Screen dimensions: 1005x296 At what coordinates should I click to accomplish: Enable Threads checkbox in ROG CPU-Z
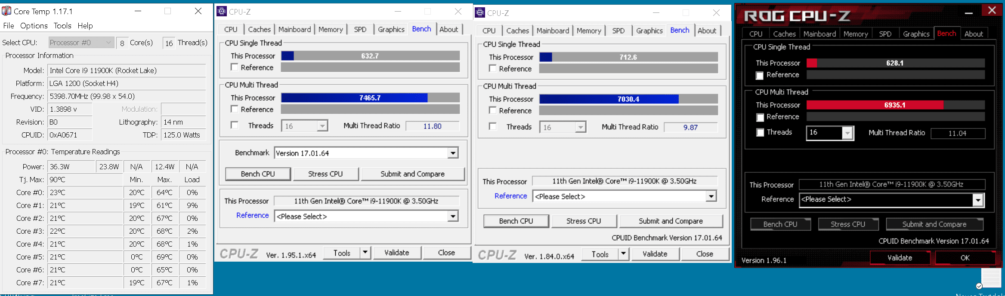760,132
